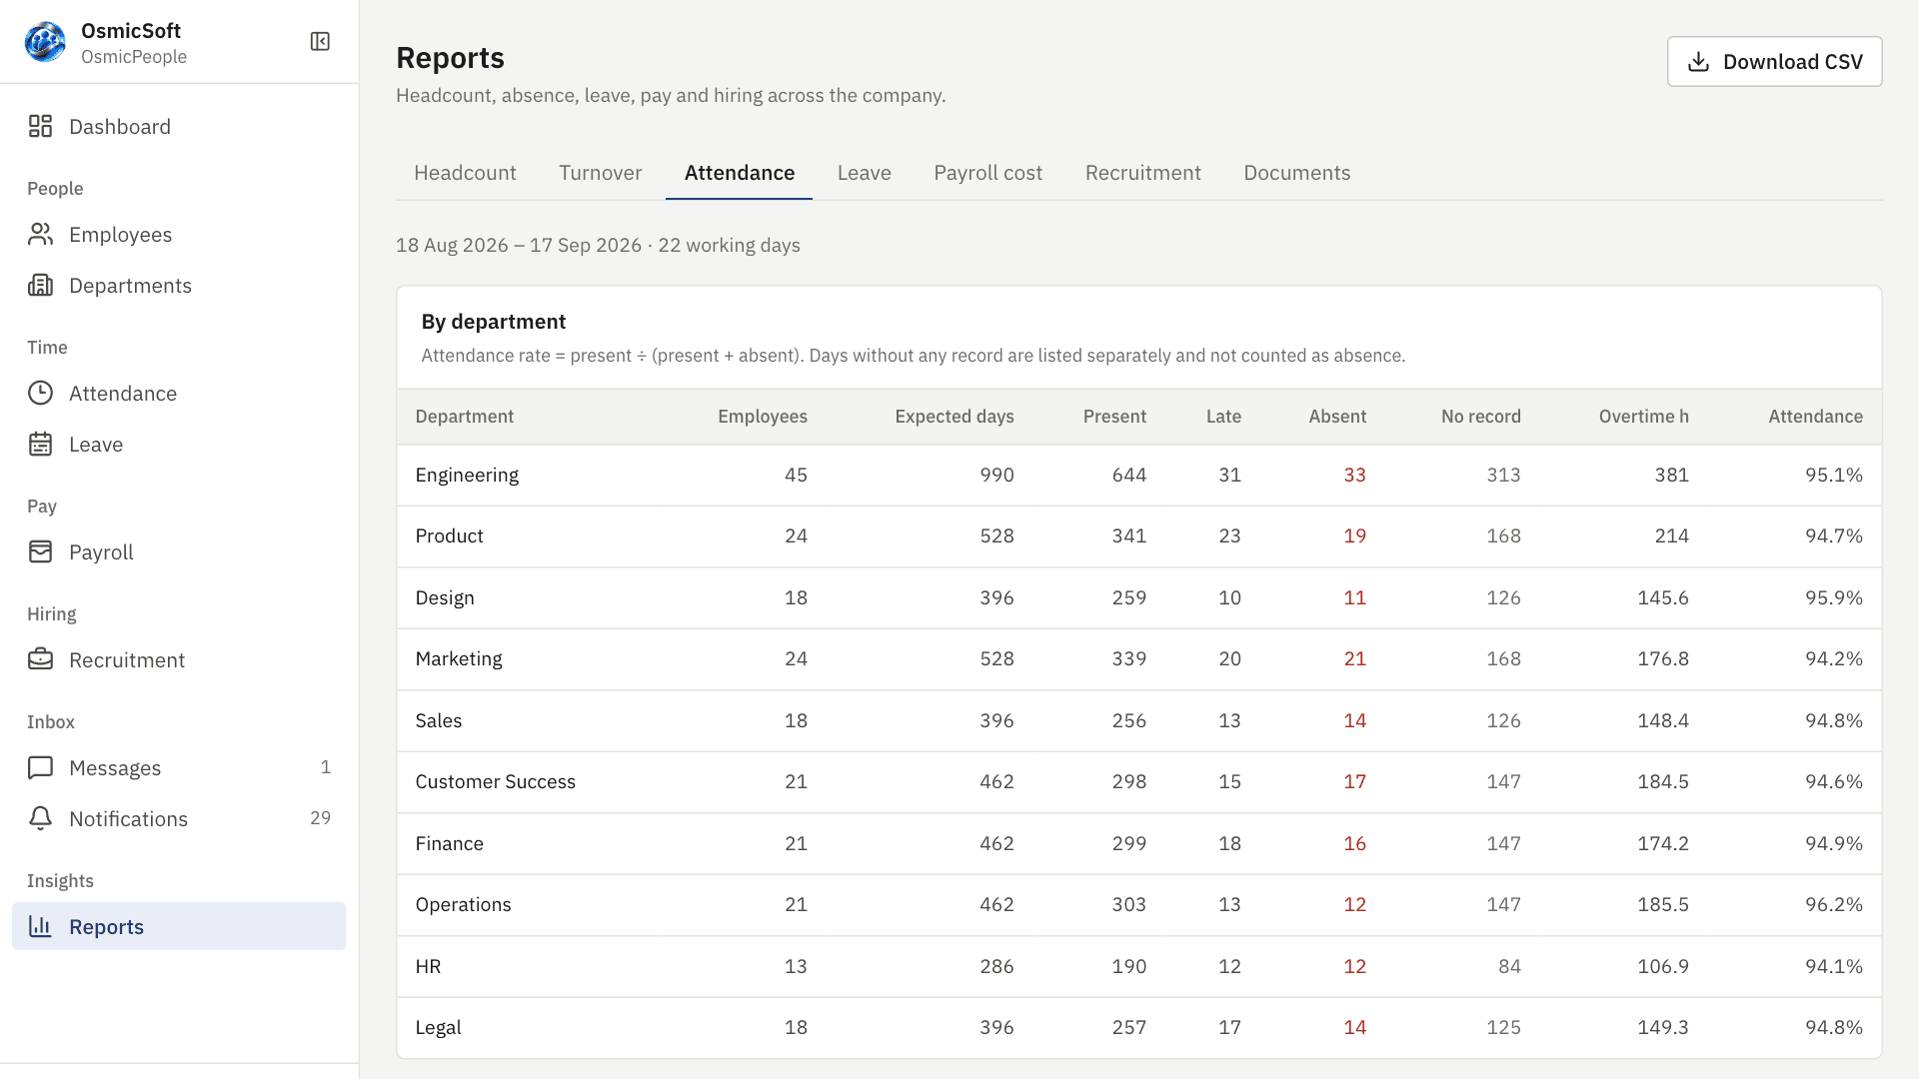Select the Engineering department row

[x=1139, y=476]
